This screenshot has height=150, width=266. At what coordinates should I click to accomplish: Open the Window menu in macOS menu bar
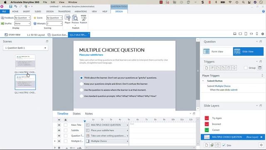73,2
